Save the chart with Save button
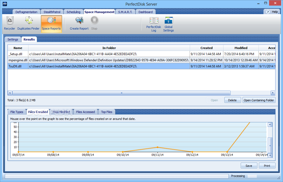This screenshot has height=182, width=283. (249, 166)
